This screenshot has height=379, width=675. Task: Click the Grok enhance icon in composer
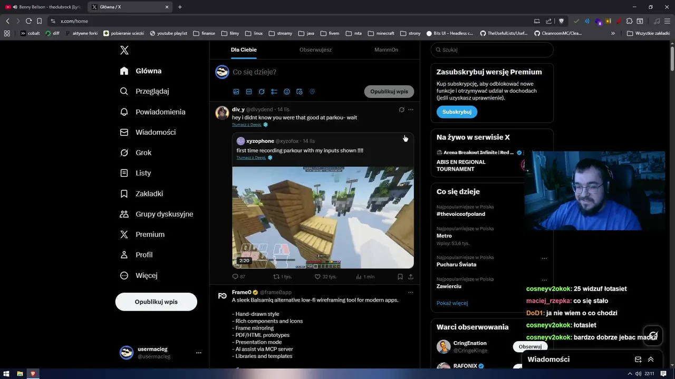pyautogui.click(x=262, y=92)
